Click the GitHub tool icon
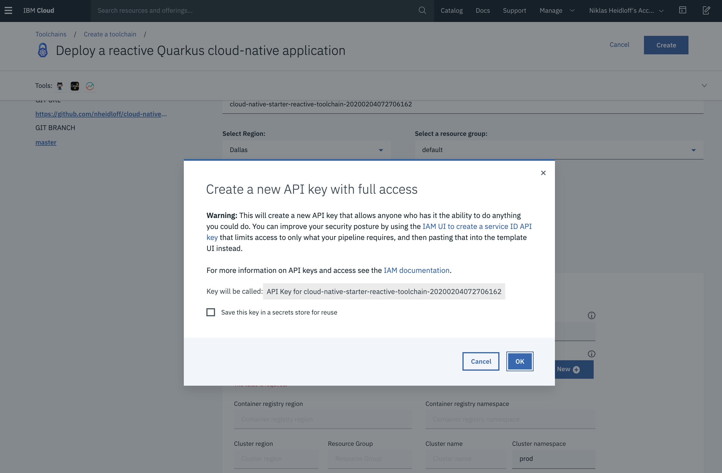Image resolution: width=722 pixels, height=473 pixels. [60, 86]
